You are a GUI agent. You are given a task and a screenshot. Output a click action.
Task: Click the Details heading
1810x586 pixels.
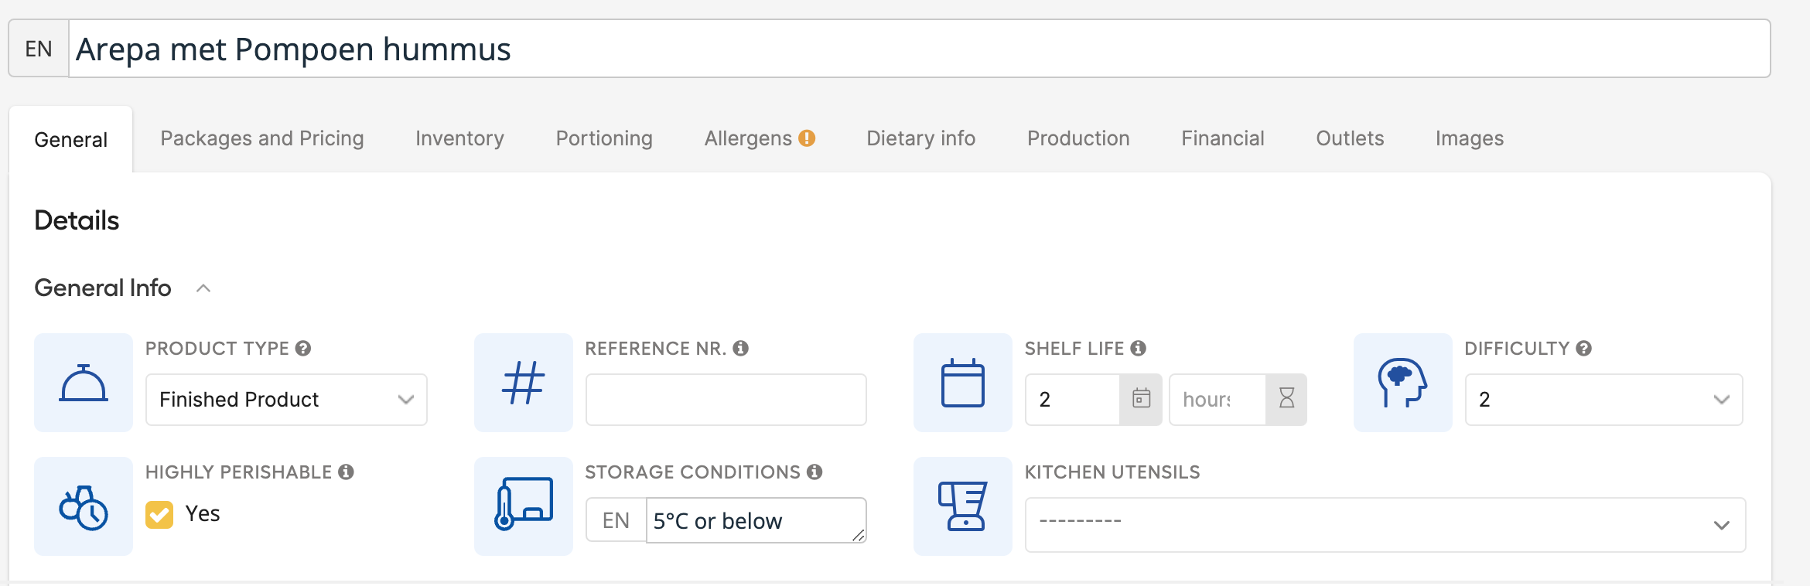[x=77, y=221]
